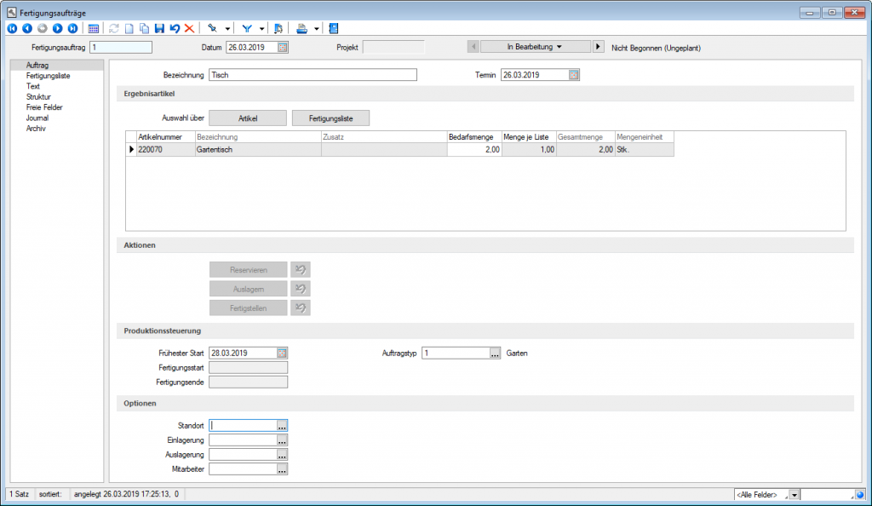Click the Auslagern button
The image size is (872, 506).
click(x=249, y=289)
